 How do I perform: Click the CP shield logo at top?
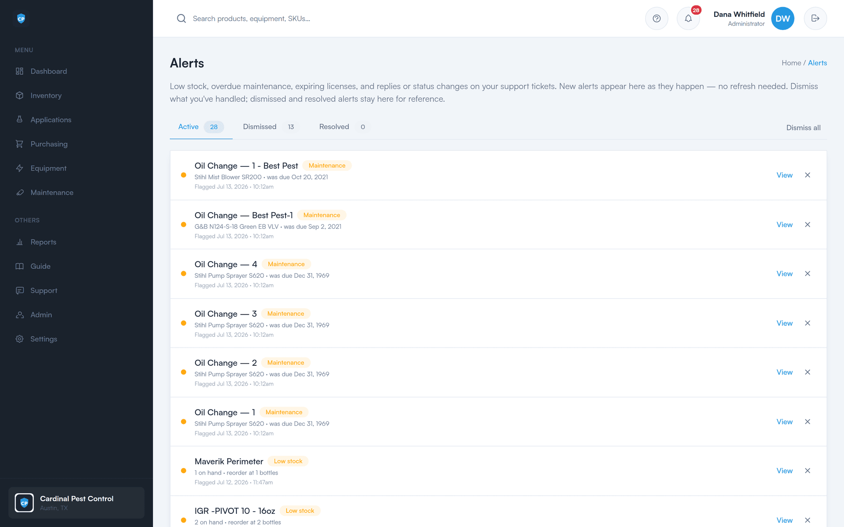(x=21, y=19)
